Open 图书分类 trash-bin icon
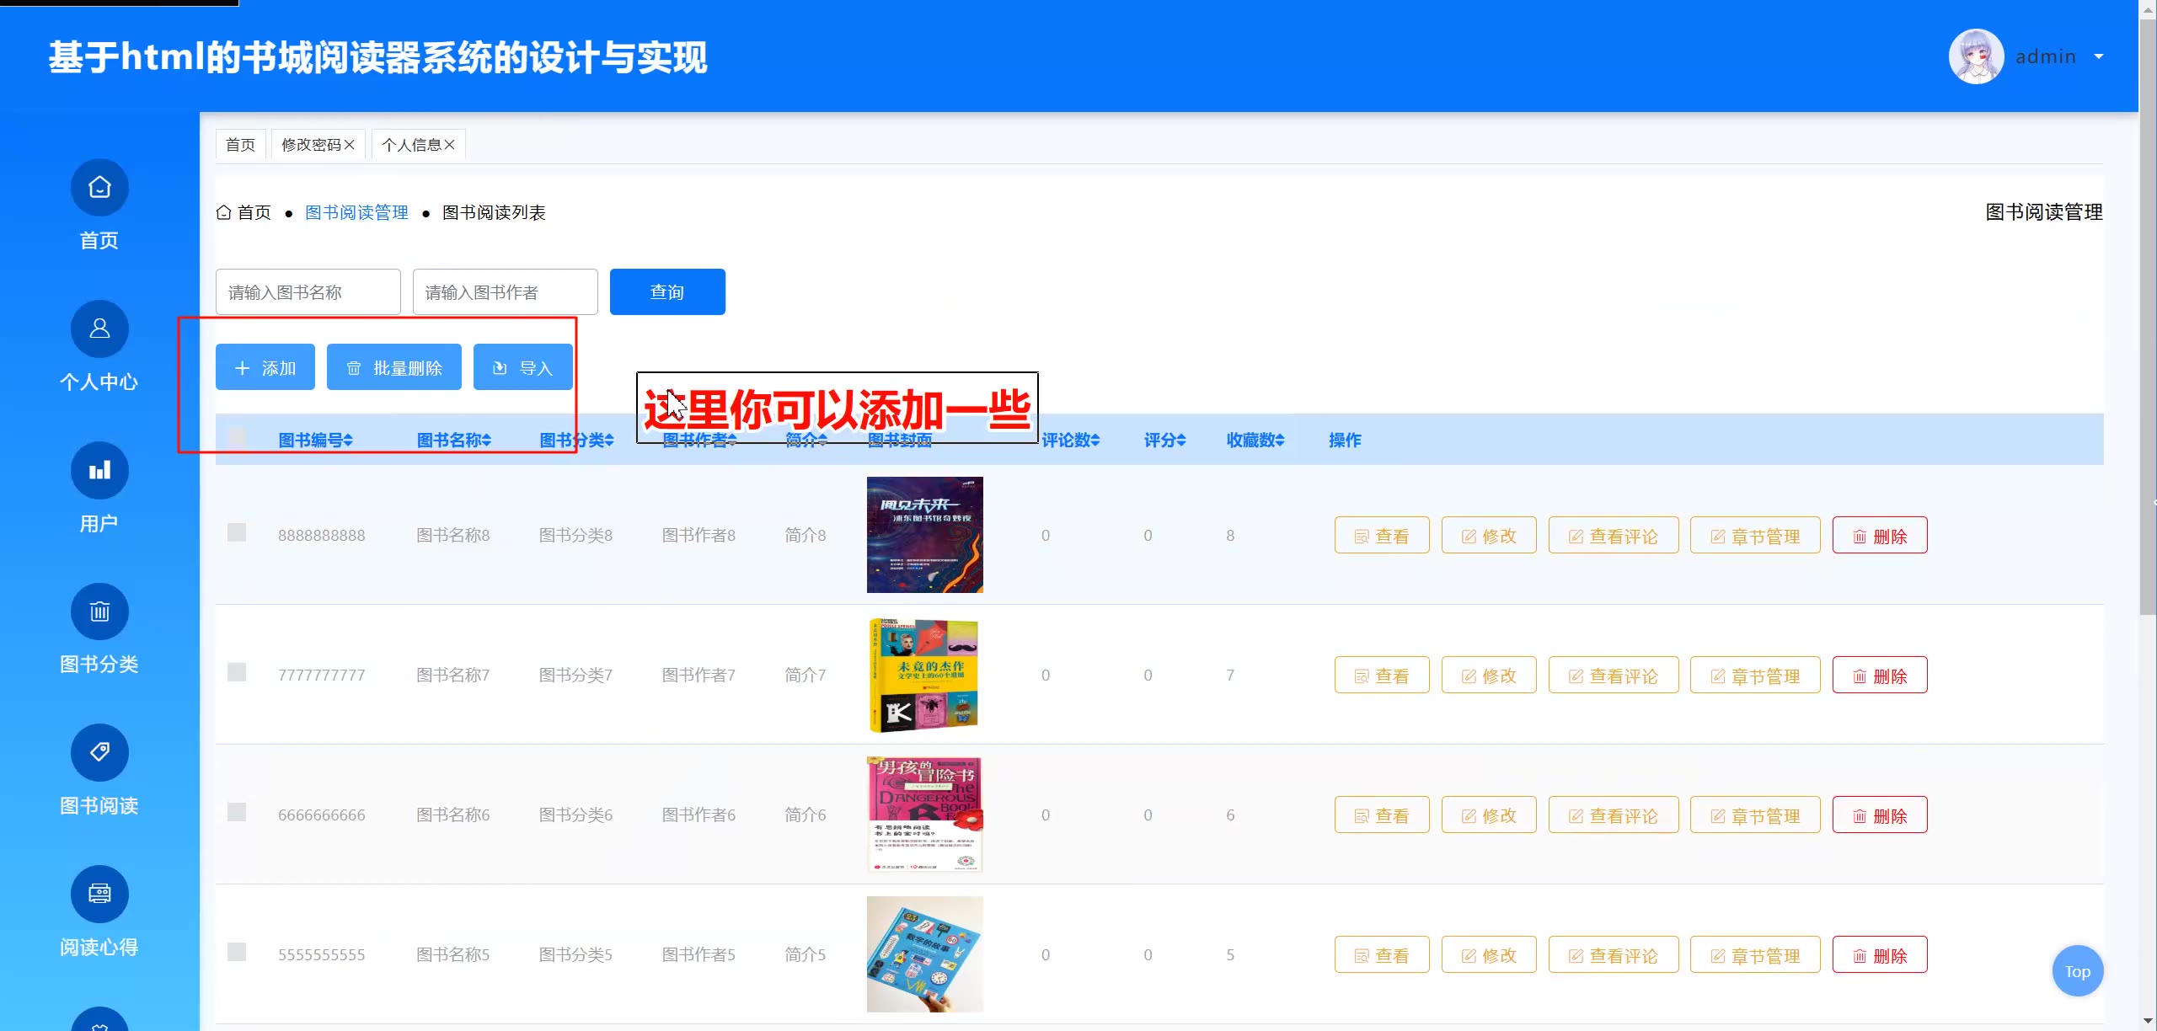Screen dimensions: 2157x1031 point(99,612)
